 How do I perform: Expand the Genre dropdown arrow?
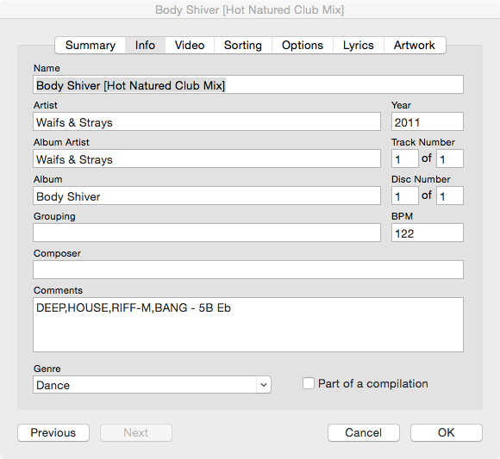click(264, 385)
